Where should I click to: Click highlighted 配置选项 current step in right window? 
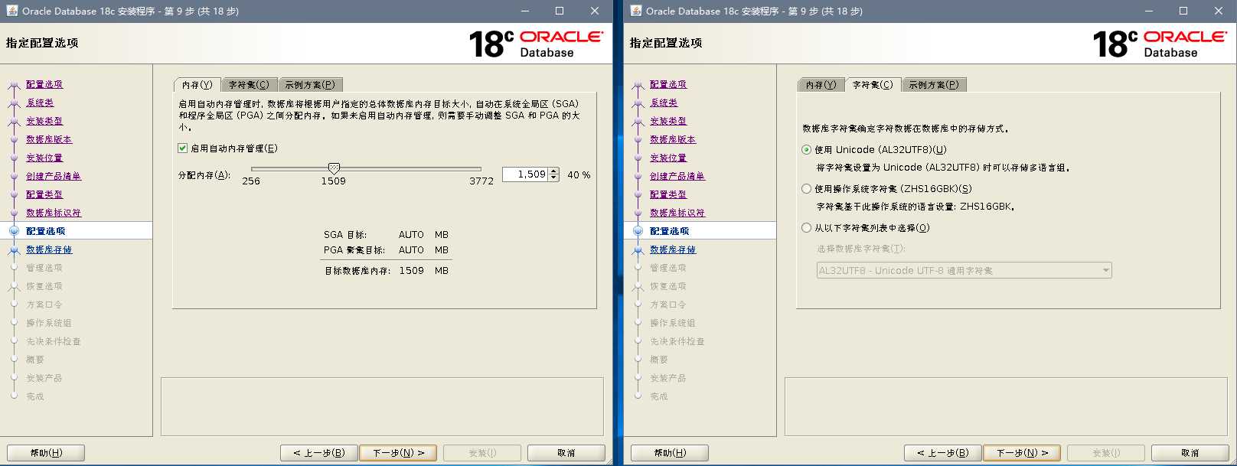point(670,231)
